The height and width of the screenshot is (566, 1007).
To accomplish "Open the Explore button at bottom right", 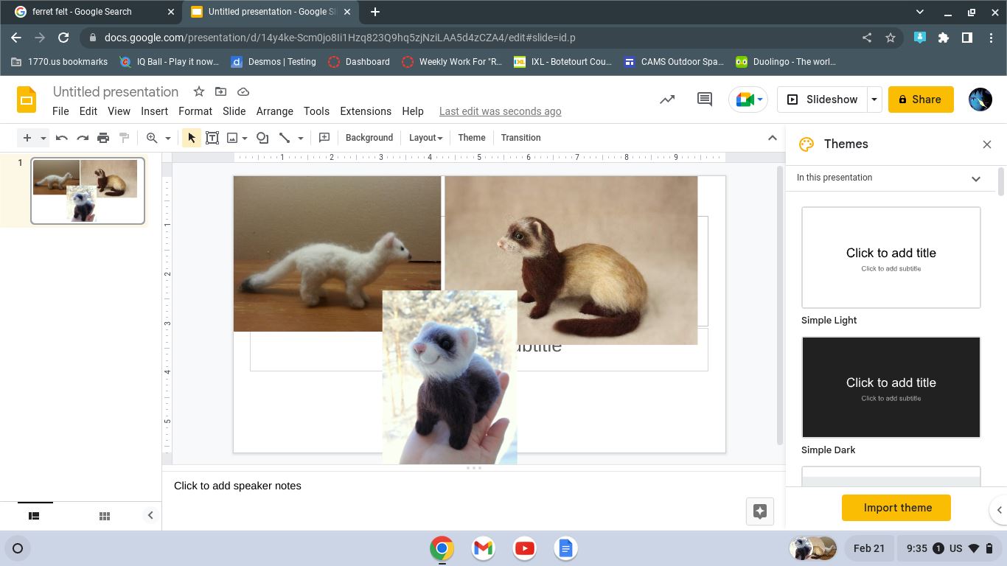I will click(x=759, y=511).
